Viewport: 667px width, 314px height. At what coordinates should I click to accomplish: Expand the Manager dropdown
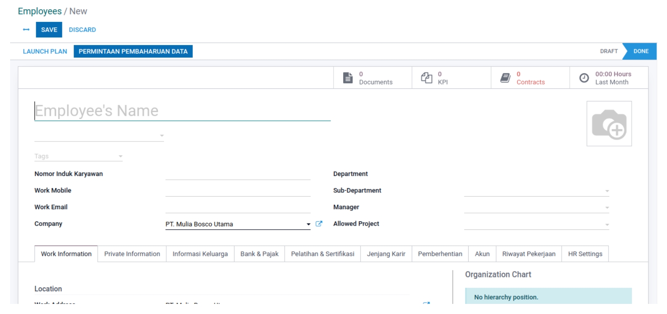click(607, 208)
